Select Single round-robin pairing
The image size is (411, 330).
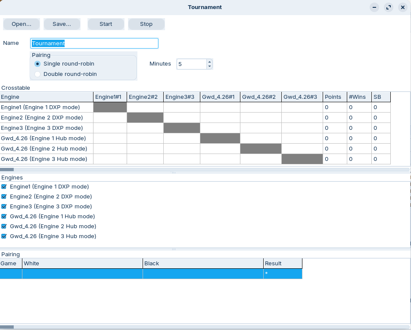pyautogui.click(x=37, y=64)
